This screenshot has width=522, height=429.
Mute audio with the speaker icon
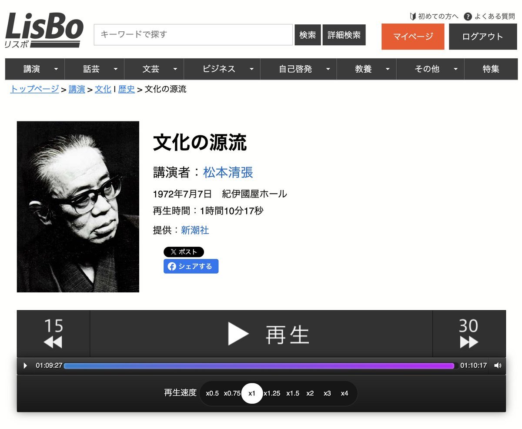pyautogui.click(x=498, y=366)
